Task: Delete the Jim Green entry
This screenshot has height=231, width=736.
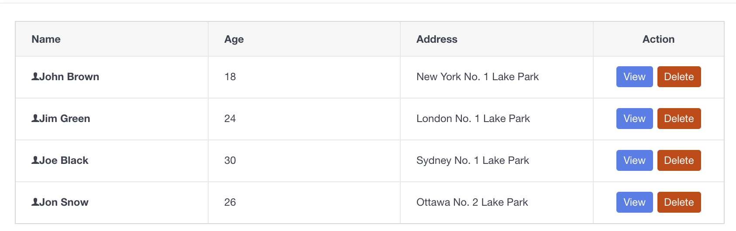Action: click(x=679, y=119)
